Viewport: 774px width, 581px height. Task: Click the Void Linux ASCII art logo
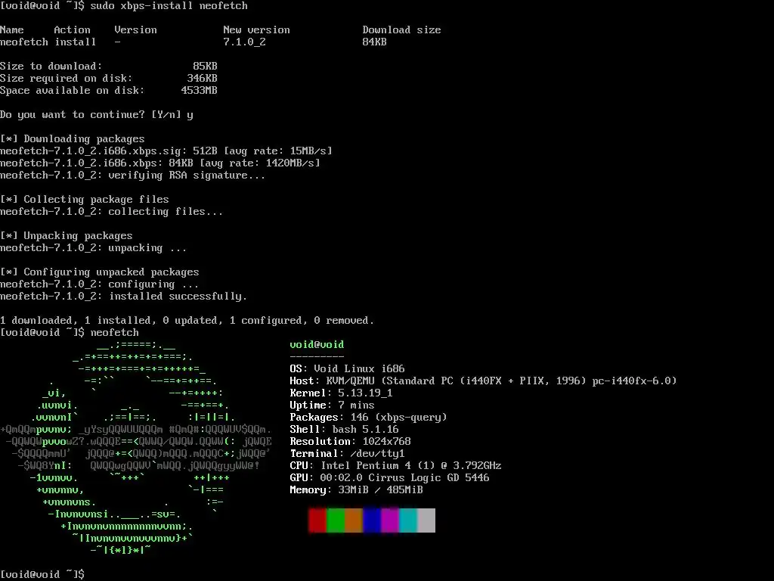(x=136, y=447)
